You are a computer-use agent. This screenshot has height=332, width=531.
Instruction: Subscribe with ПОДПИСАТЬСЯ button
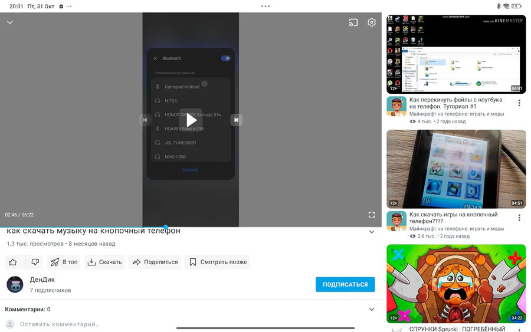click(x=345, y=284)
